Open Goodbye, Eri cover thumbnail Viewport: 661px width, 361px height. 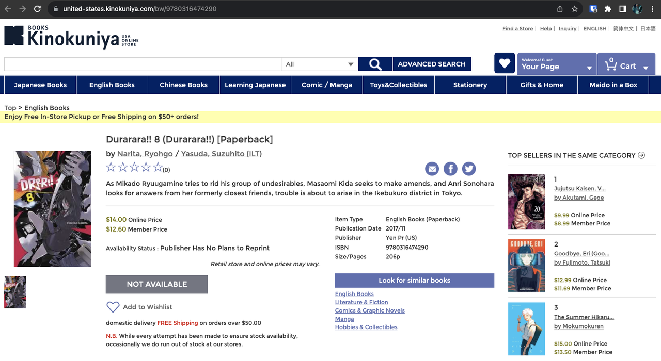tap(527, 266)
